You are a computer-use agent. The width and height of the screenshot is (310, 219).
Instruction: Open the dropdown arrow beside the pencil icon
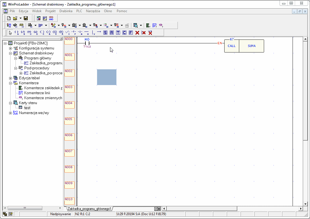[59, 25]
